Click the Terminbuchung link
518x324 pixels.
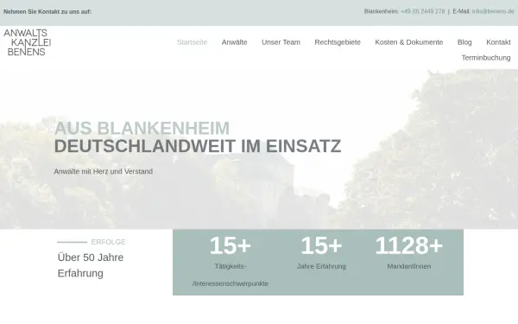[485, 58]
